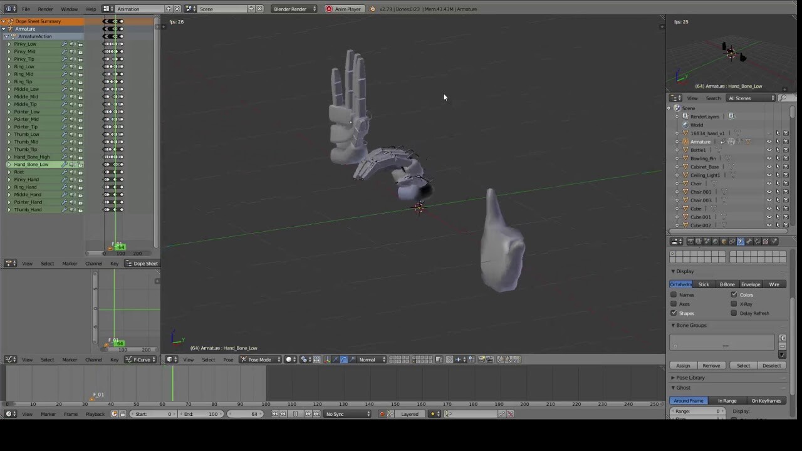Select the rotation manipulator icon in 3D view header
The height and width of the screenshot is (451, 802).
pos(343,359)
